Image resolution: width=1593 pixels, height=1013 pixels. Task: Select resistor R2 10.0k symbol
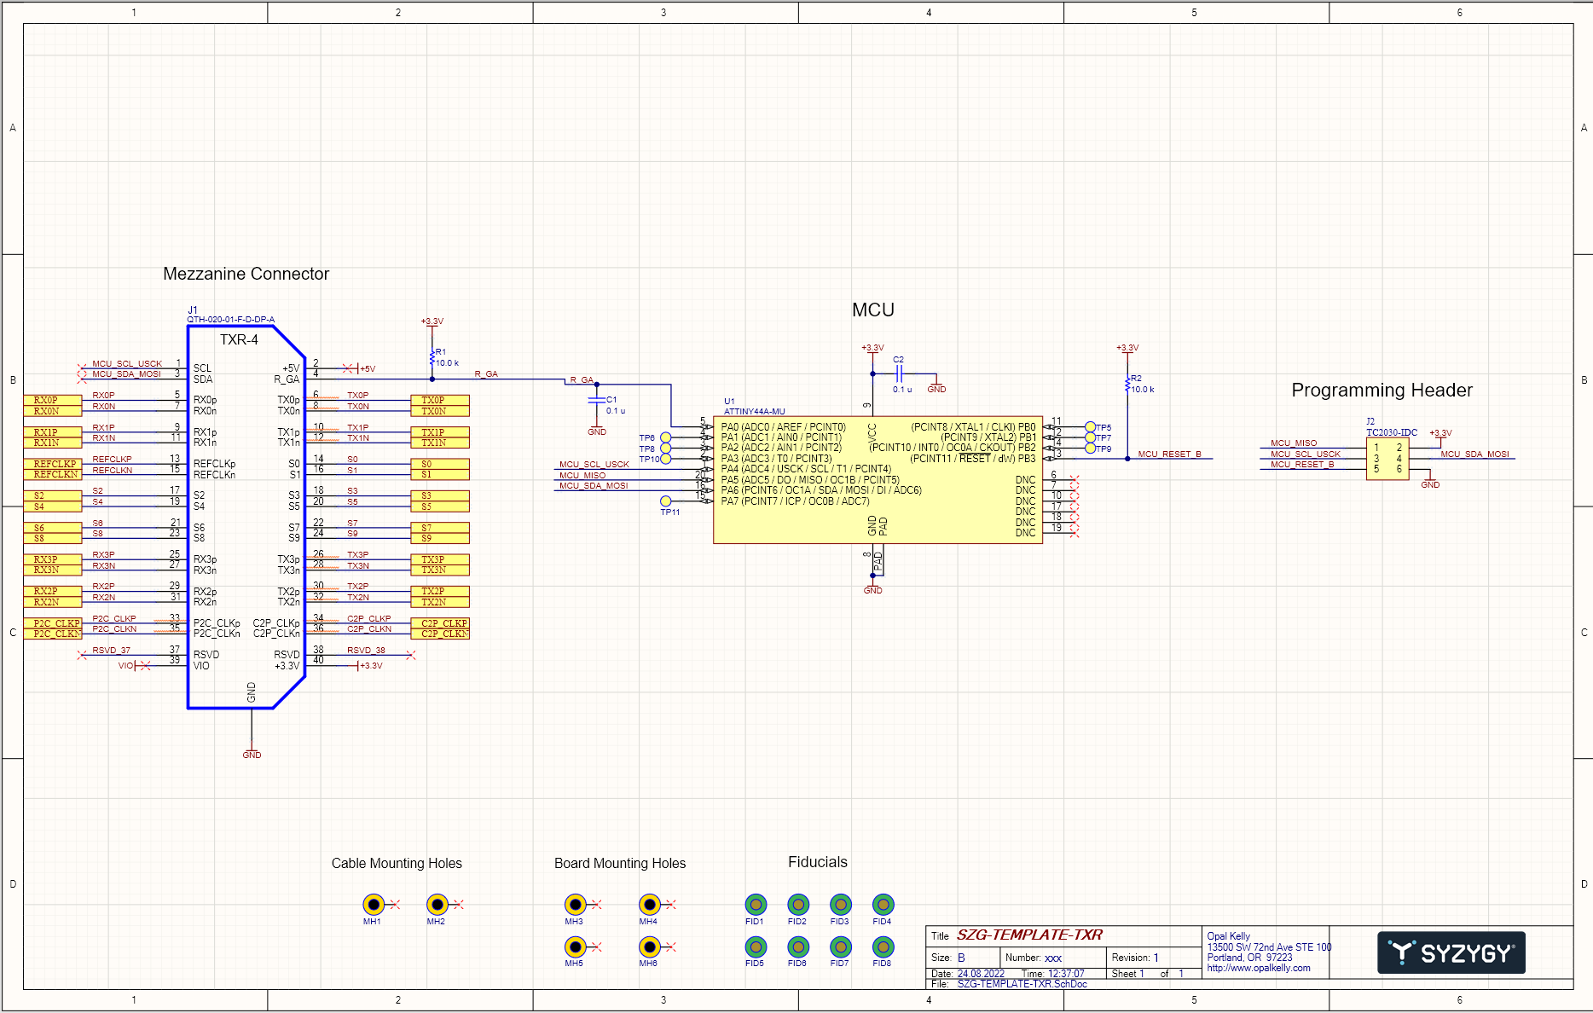tap(1127, 384)
